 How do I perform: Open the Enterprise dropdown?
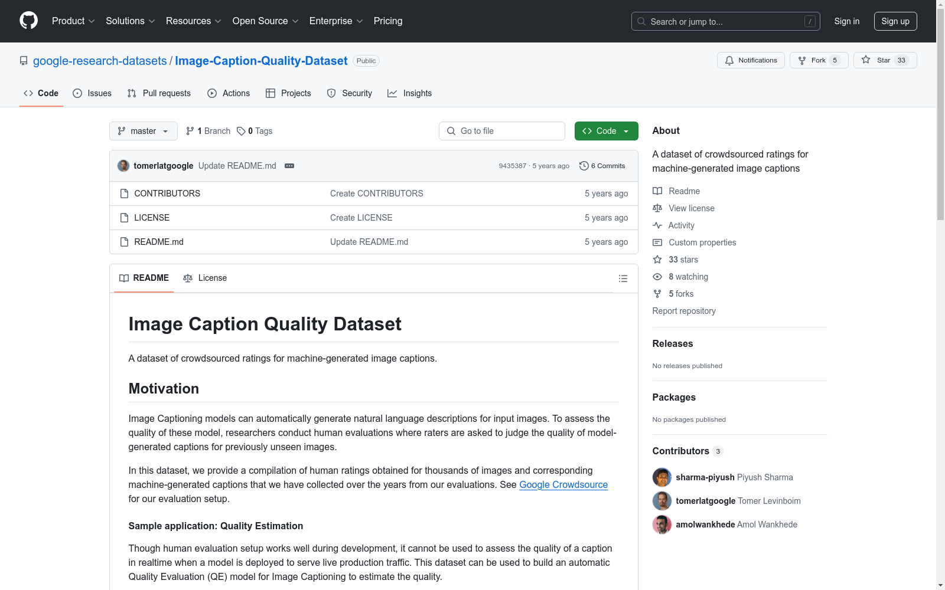[x=336, y=21]
